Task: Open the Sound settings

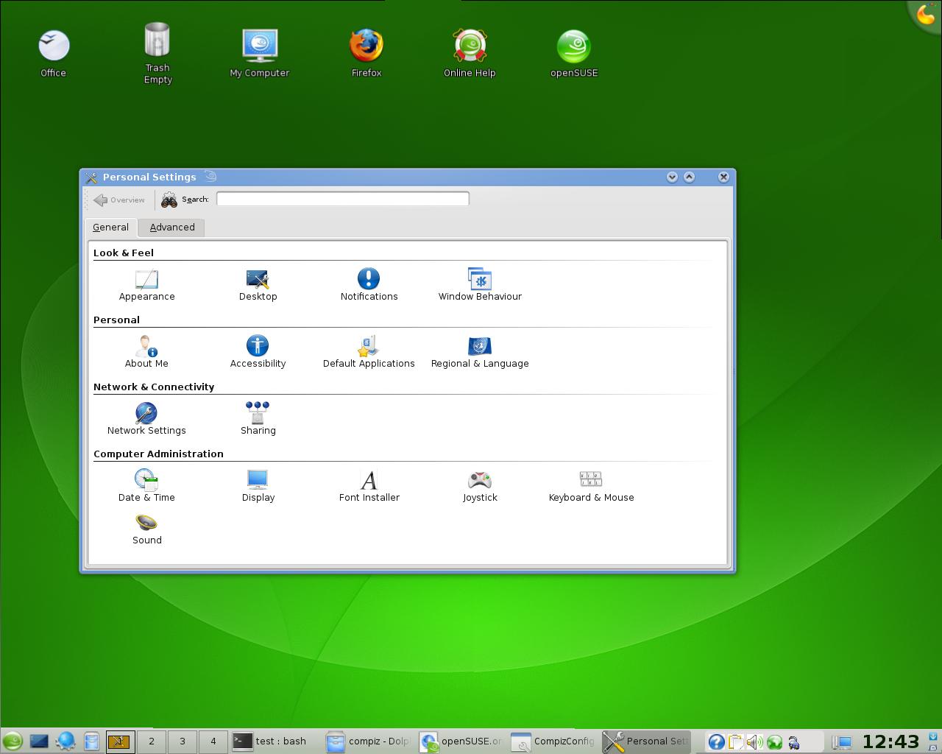Action: [146, 529]
